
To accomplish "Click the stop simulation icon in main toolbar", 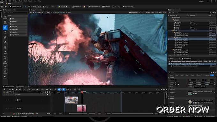I will (64, 6).
